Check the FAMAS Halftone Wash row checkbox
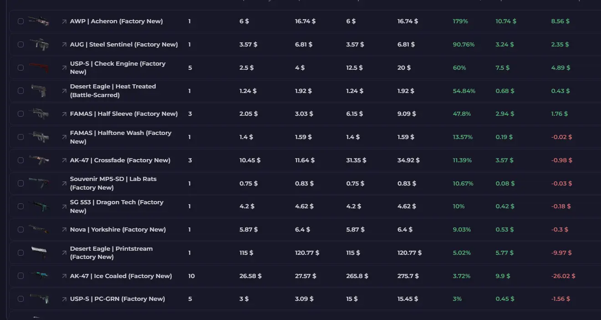Screen dimensions: 601x320 click(20, 137)
